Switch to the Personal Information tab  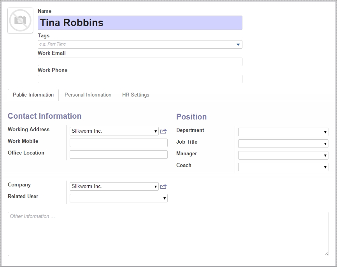tap(88, 95)
